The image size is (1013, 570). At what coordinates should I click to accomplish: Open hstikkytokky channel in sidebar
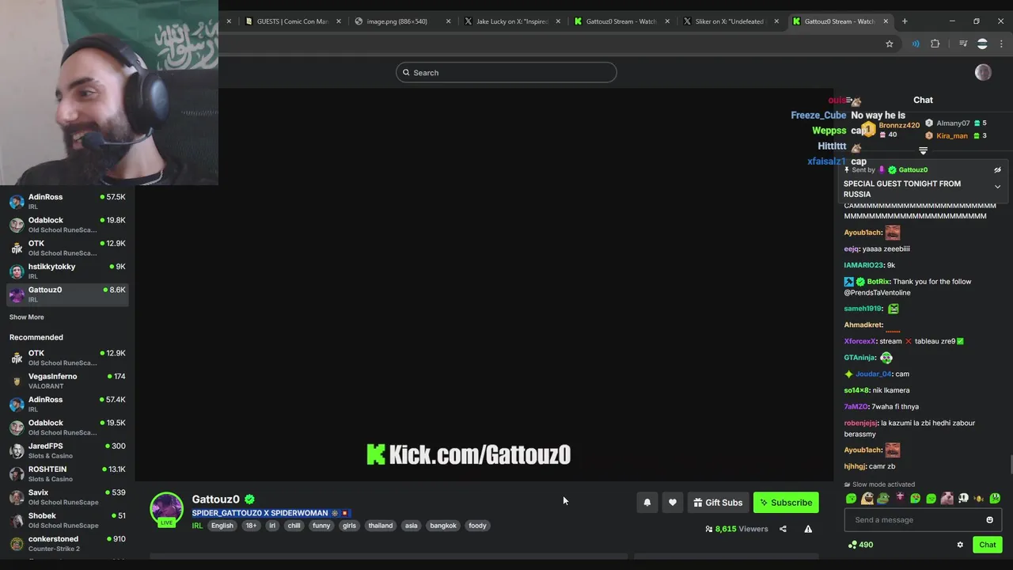pos(67,271)
